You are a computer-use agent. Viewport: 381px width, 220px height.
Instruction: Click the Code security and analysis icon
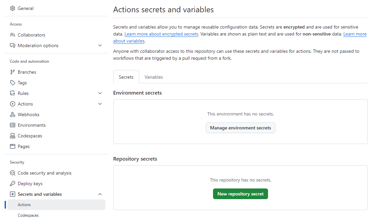point(13,173)
